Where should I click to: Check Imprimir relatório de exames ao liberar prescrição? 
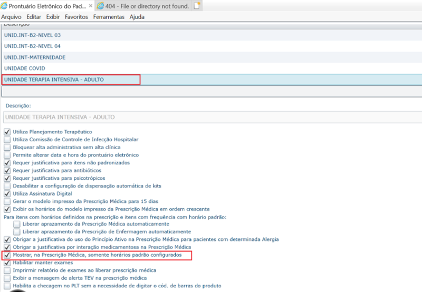pos(7,270)
